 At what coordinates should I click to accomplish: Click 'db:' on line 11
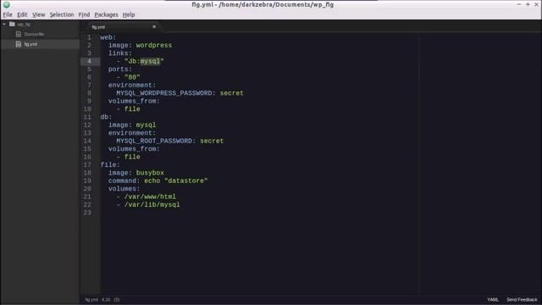[106, 117]
